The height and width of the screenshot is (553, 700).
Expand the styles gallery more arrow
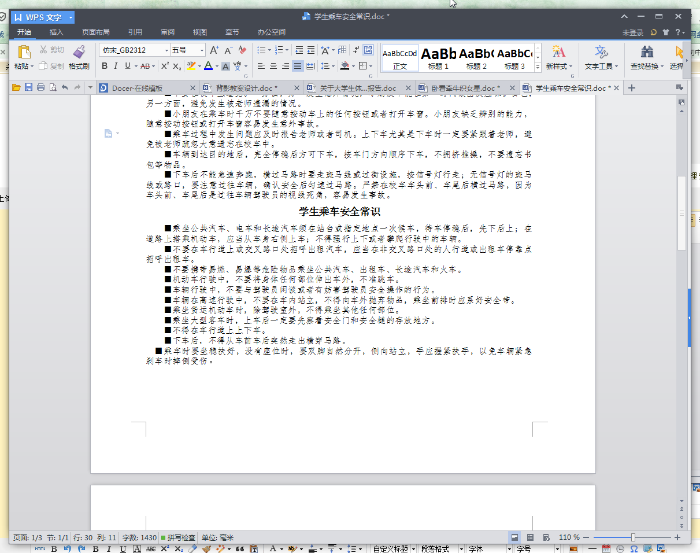click(x=538, y=68)
